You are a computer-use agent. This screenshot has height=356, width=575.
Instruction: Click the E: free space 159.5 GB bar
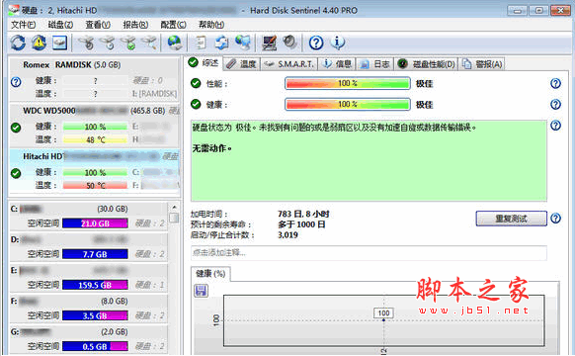pos(95,285)
